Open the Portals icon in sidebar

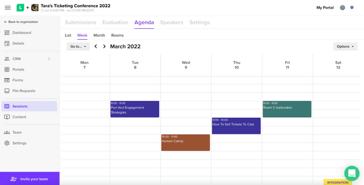[7, 69]
